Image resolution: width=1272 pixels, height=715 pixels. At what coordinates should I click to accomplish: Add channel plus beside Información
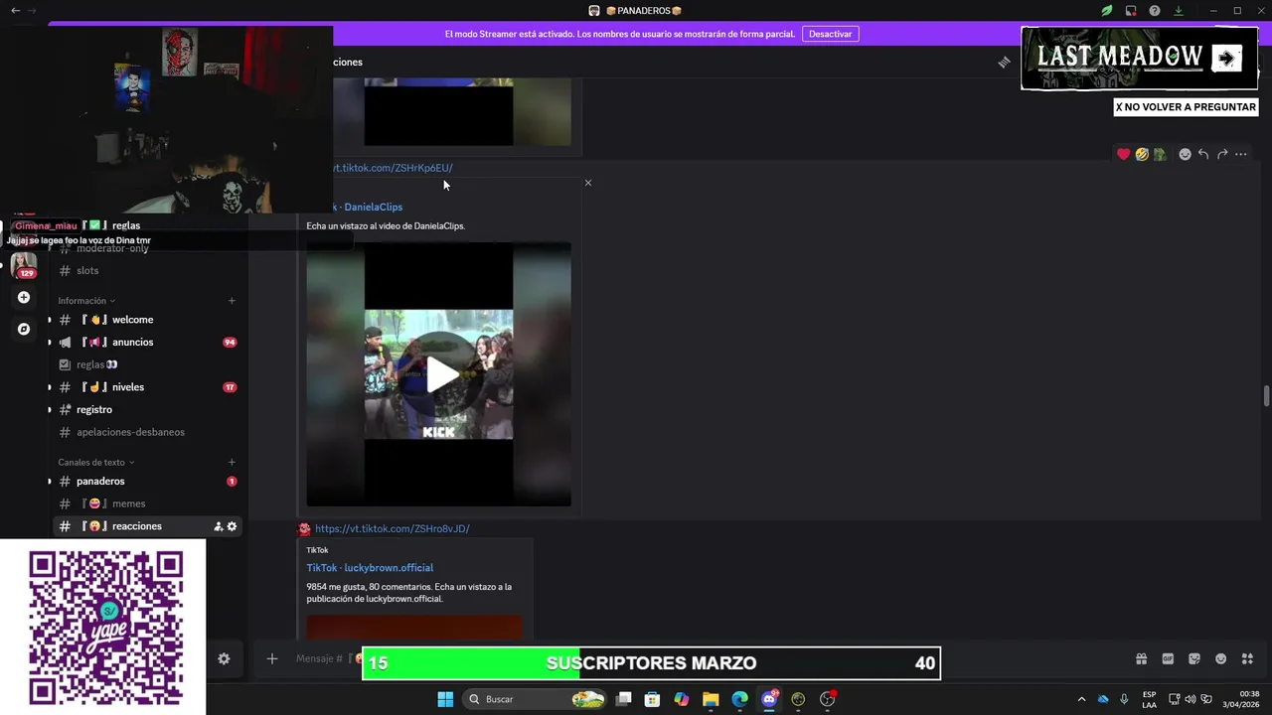[232, 301]
